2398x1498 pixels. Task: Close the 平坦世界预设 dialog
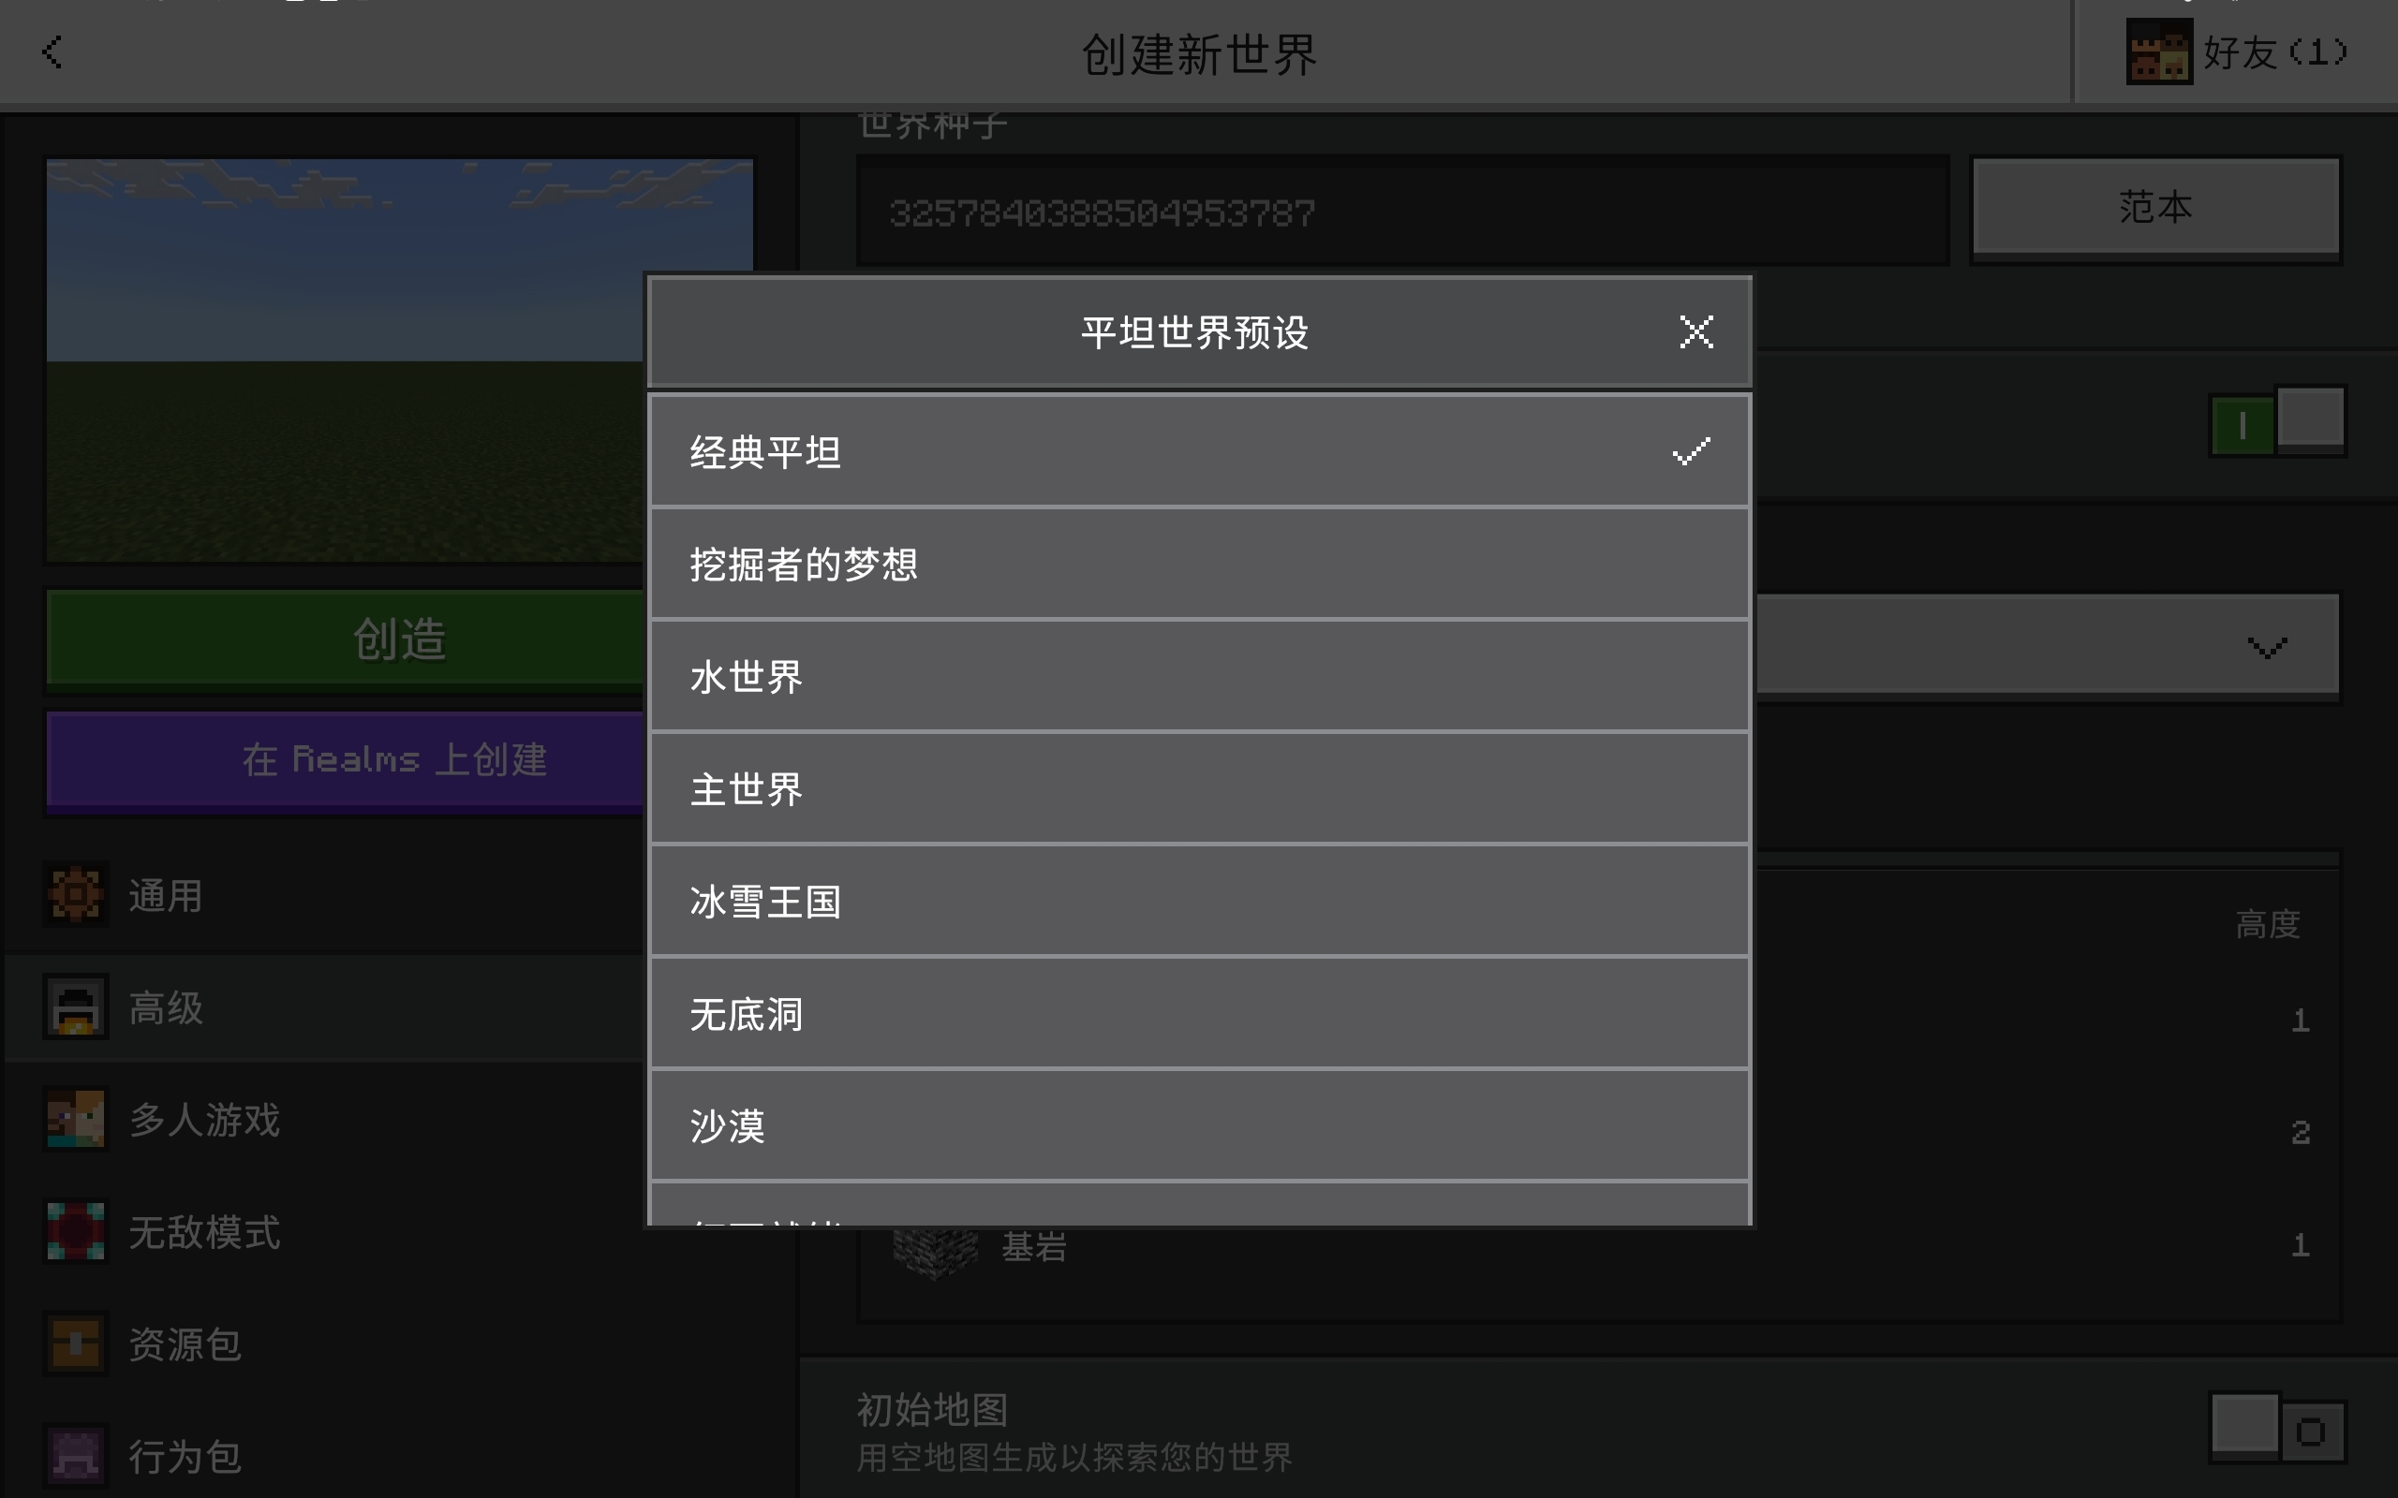[1695, 331]
